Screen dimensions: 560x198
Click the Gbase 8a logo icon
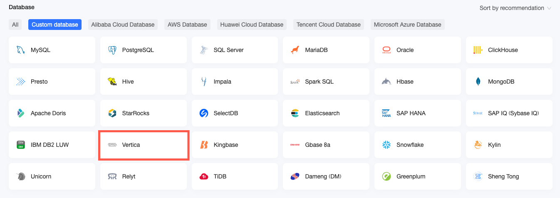(x=295, y=145)
